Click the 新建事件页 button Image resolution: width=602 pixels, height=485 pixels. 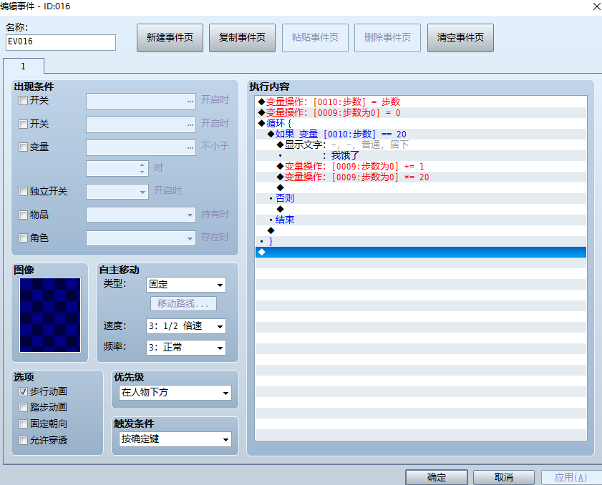[170, 38]
